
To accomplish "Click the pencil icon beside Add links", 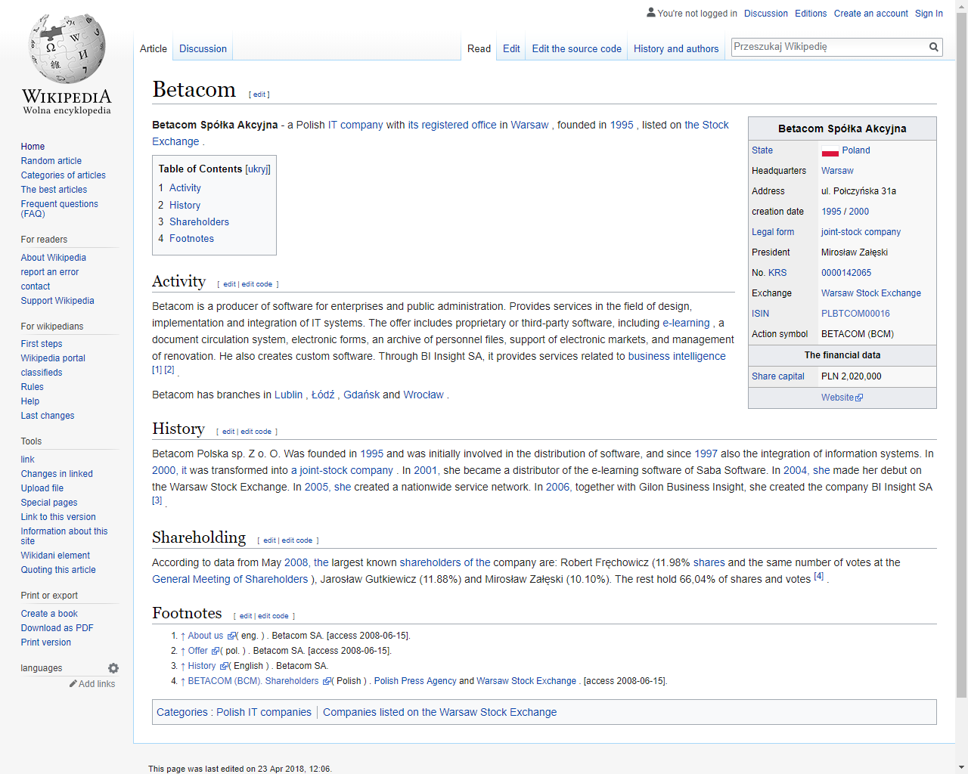I will (x=73, y=683).
